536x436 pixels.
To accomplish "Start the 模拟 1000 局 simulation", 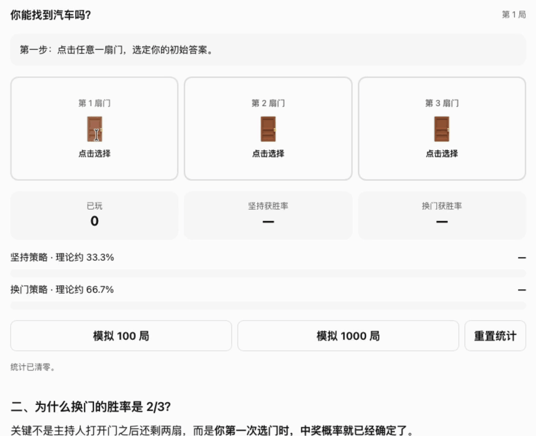I will coord(348,336).
